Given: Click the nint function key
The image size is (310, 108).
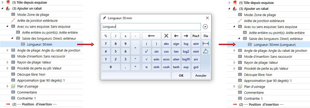Looking at the screenshot, I should (x=196, y=52).
